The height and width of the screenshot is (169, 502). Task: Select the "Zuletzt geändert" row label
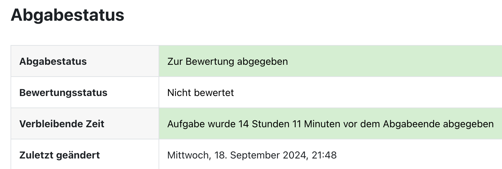(60, 155)
